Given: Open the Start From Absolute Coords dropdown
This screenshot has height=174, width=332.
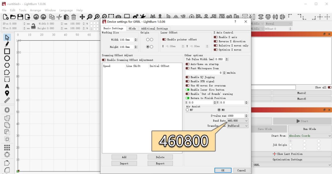Looking at the screenshot, I should pyautogui.click(x=310, y=136).
